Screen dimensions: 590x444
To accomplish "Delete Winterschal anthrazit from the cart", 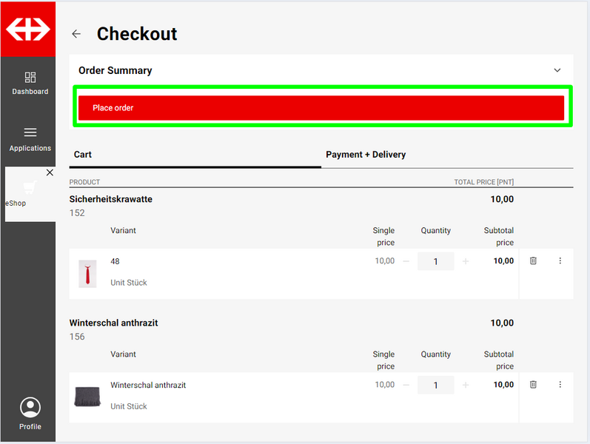I will [x=533, y=385].
